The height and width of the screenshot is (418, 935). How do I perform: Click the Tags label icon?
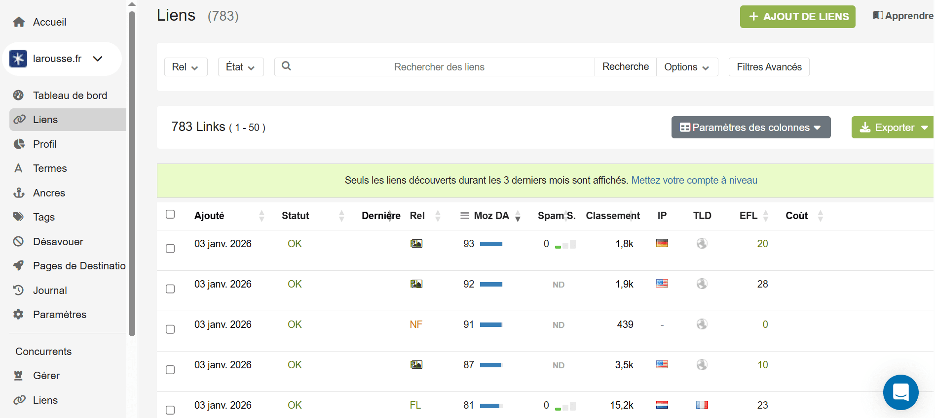click(19, 217)
